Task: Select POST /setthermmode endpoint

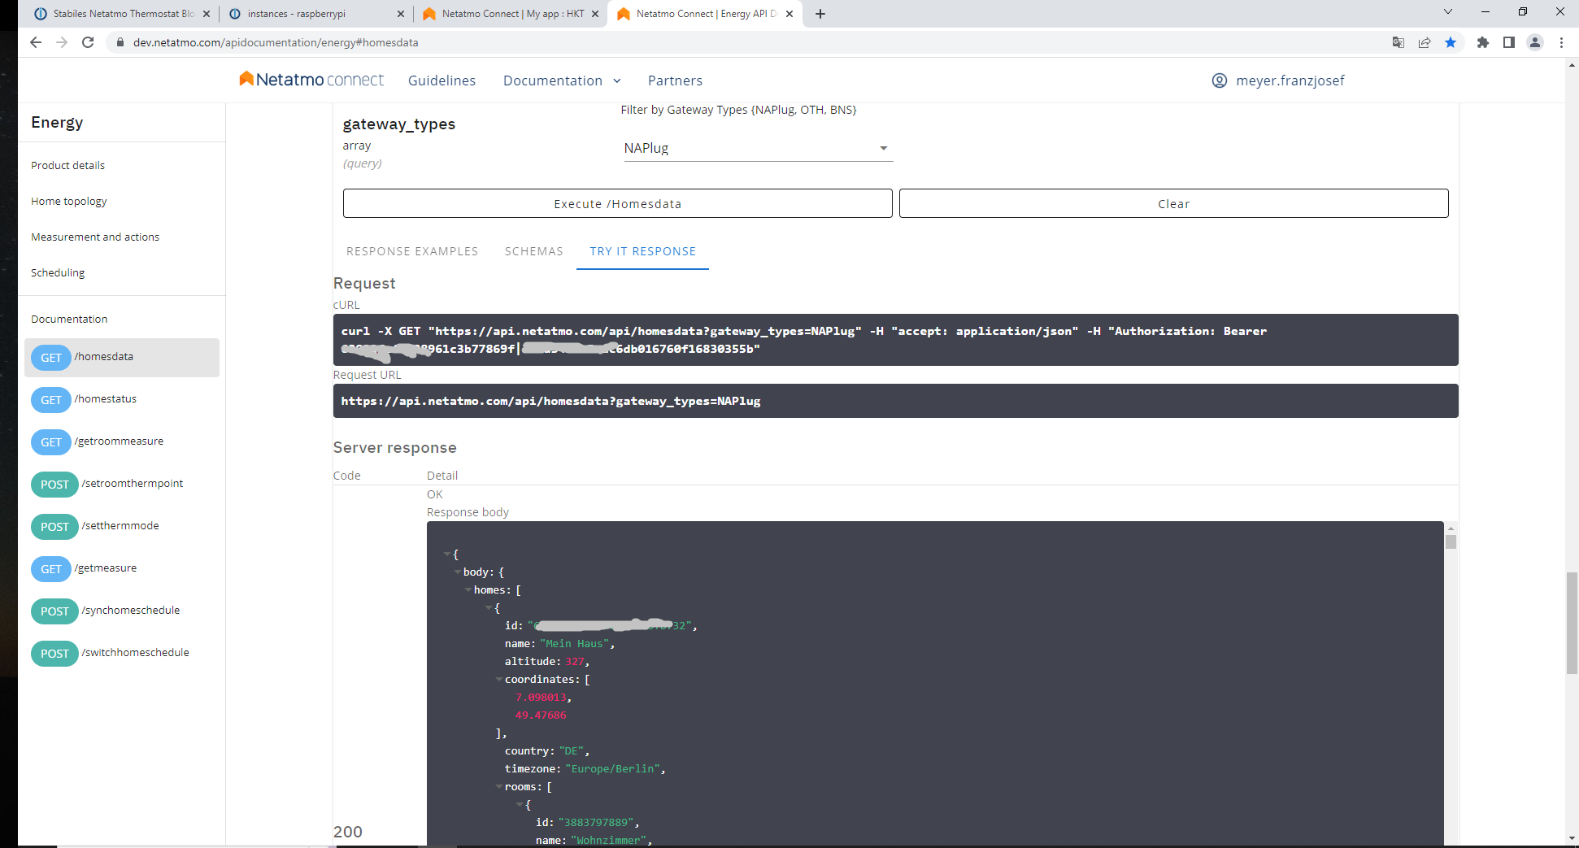Action: click(x=122, y=526)
